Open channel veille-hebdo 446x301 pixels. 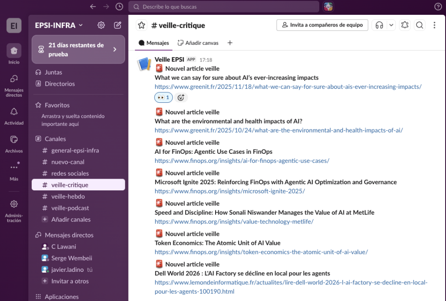tap(78, 196)
